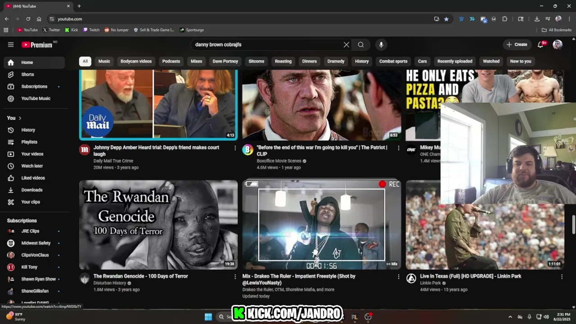Open Subscriptions in the sidebar
This screenshot has width=576, height=324.
[34, 86]
